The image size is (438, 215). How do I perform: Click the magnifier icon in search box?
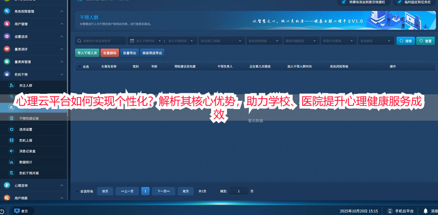click(x=79, y=41)
